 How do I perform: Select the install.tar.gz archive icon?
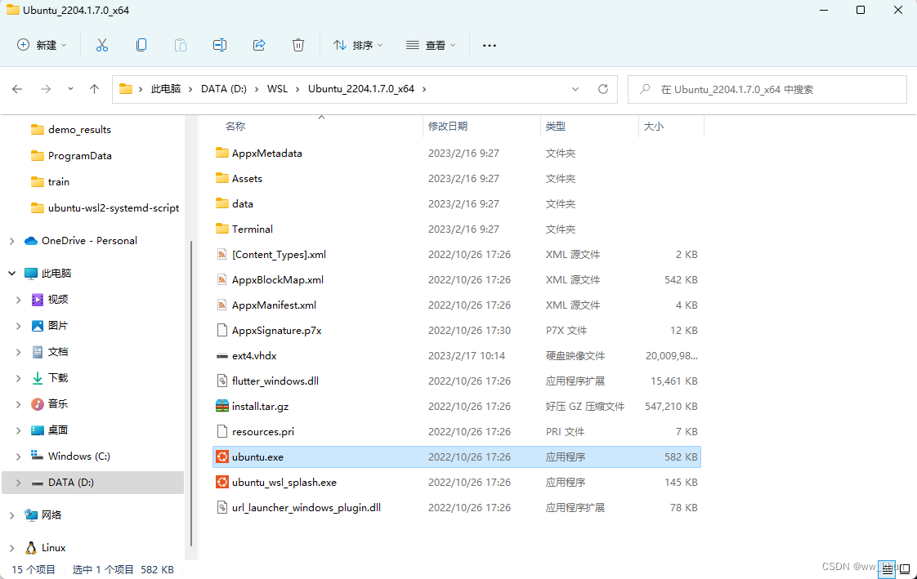tap(222, 406)
